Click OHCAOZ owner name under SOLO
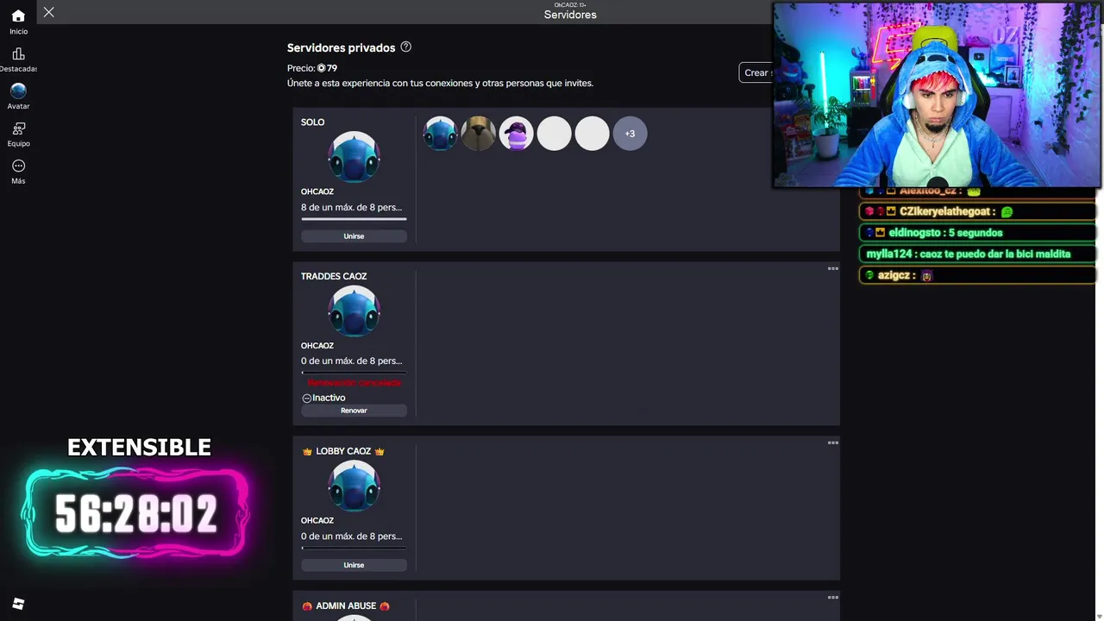This screenshot has width=1104, height=621. point(317,191)
